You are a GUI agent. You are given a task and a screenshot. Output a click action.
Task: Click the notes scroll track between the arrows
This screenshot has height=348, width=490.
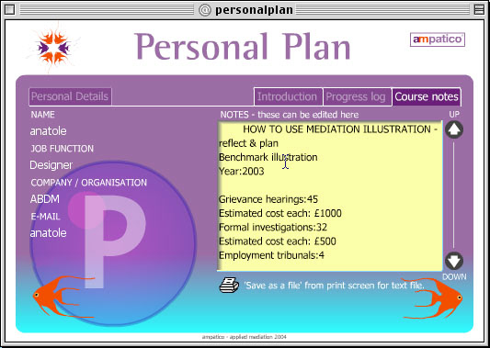click(x=454, y=195)
